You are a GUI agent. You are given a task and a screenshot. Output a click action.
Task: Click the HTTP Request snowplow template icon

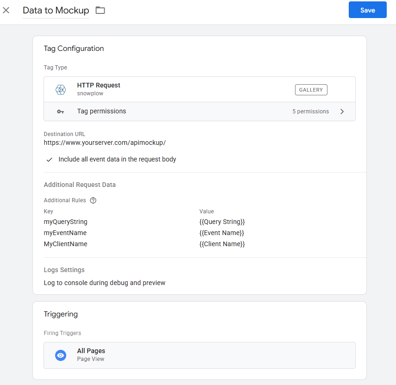(61, 90)
